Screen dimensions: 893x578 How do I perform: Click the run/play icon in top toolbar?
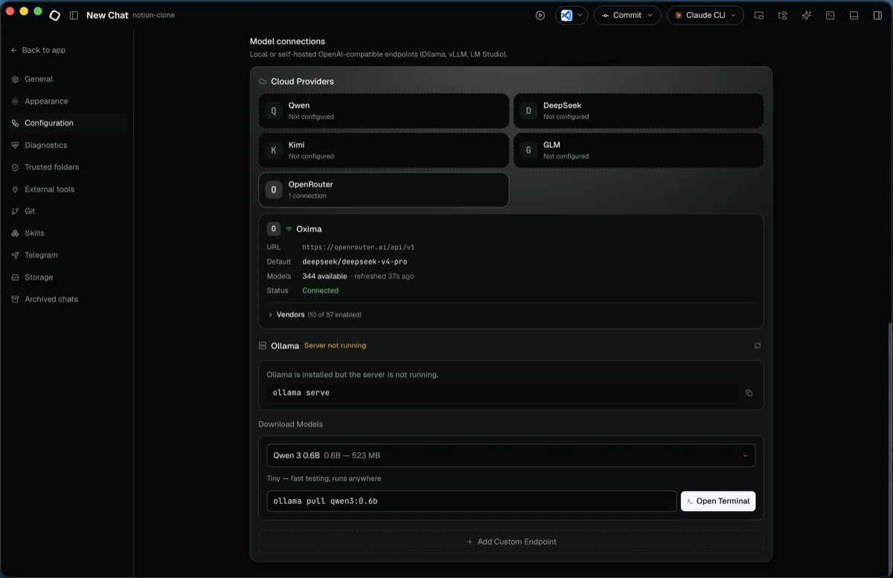pyautogui.click(x=540, y=15)
